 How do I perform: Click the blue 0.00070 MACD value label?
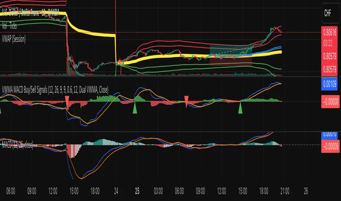pos(329,135)
